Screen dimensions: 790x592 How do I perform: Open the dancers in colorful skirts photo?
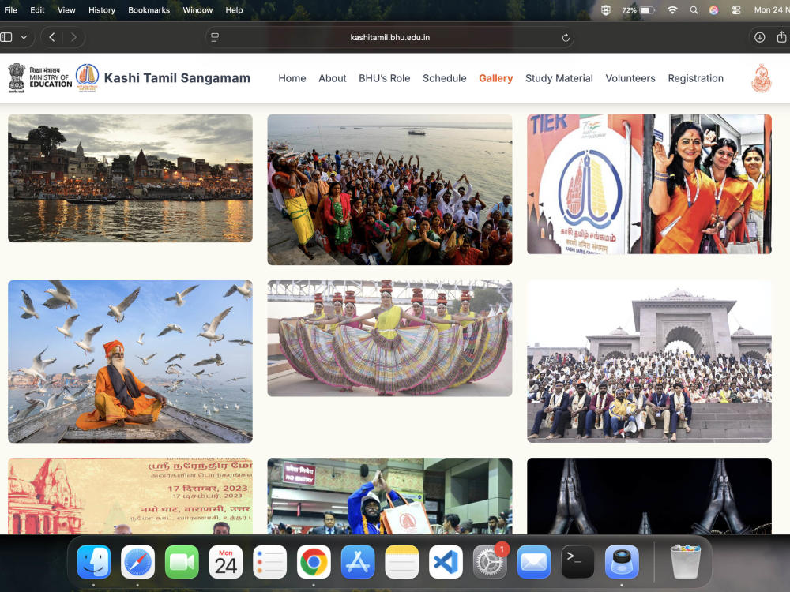point(390,339)
